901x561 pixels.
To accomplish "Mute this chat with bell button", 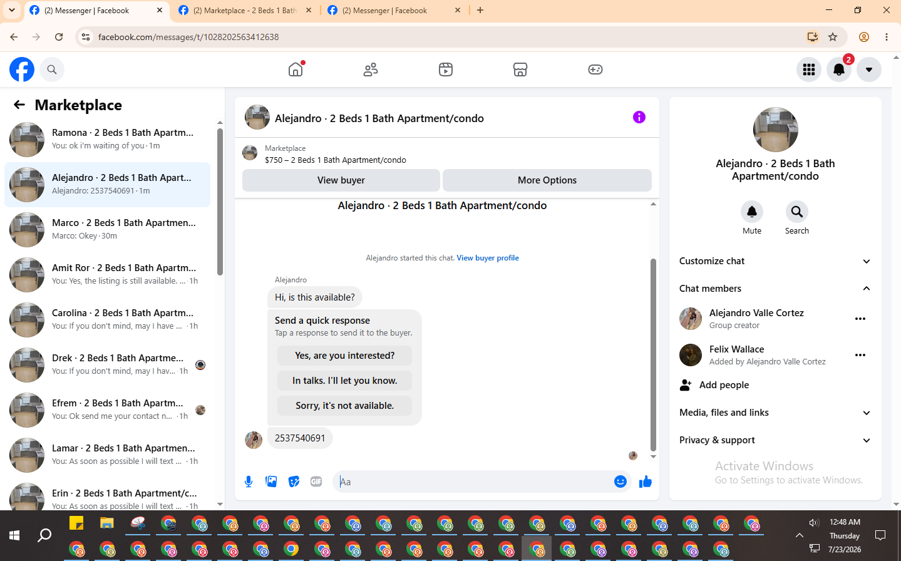I will point(752,212).
